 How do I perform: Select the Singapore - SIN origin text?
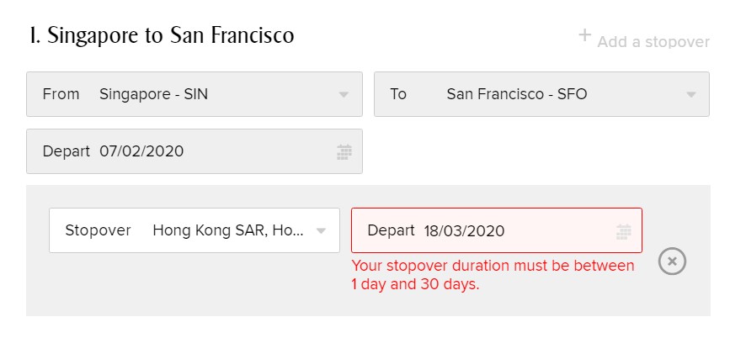pos(154,94)
